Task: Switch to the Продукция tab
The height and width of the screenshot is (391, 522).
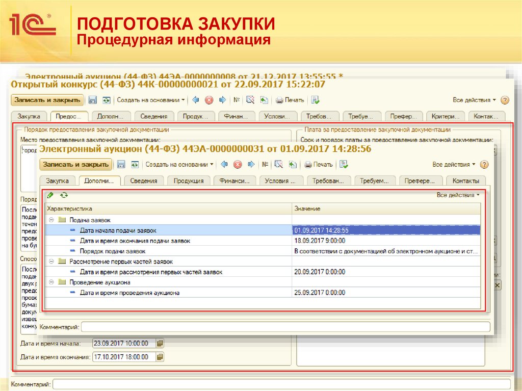Action: pyautogui.click(x=189, y=180)
